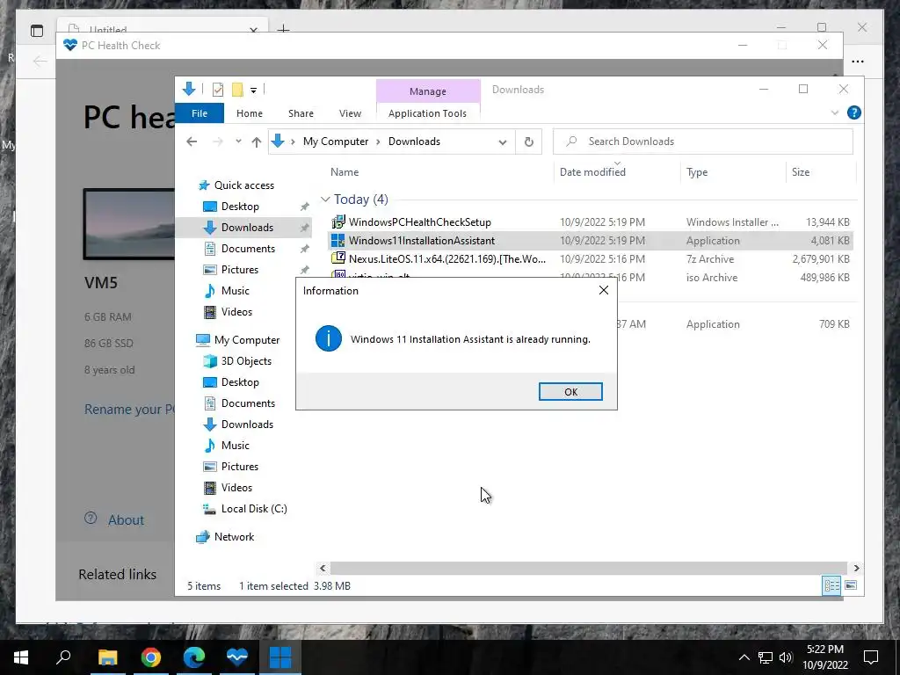Image resolution: width=900 pixels, height=675 pixels.
Task: Launch Microsoft Edge from taskbar
Action: click(x=194, y=657)
